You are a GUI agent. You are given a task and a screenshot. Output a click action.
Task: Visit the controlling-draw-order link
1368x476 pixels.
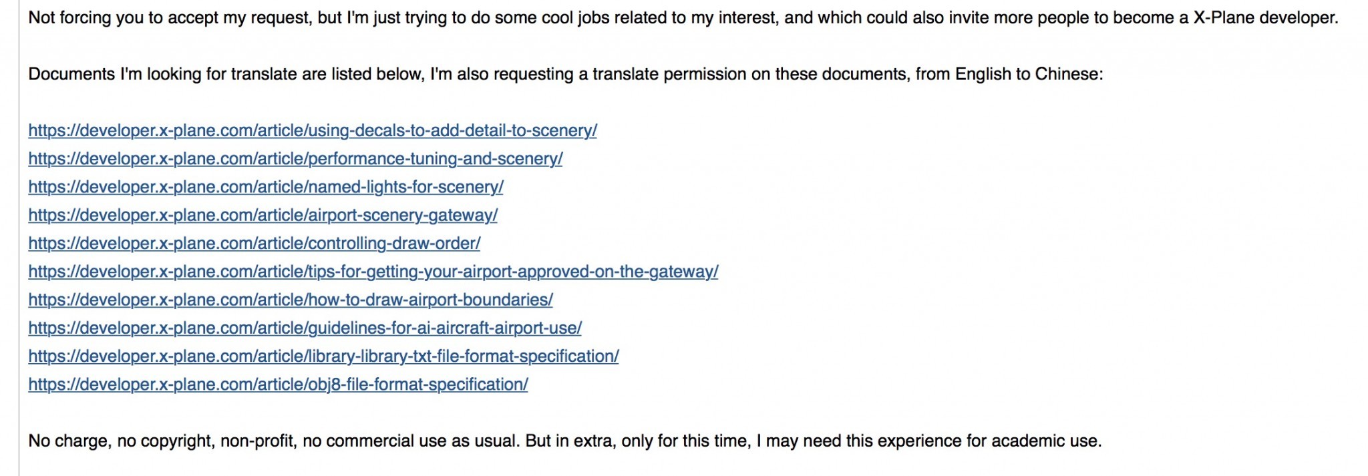(x=254, y=243)
